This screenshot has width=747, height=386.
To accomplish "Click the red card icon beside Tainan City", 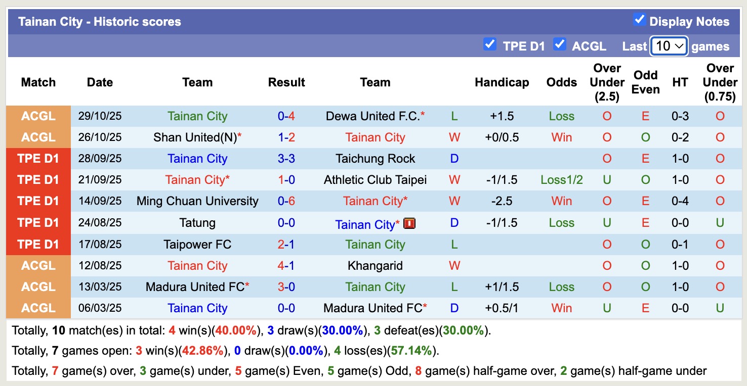I will [x=409, y=223].
